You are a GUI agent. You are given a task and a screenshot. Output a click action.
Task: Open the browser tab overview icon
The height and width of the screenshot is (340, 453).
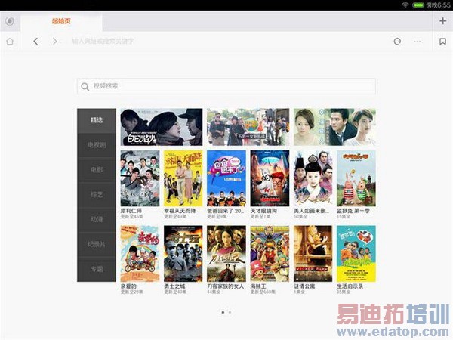pos(10,21)
